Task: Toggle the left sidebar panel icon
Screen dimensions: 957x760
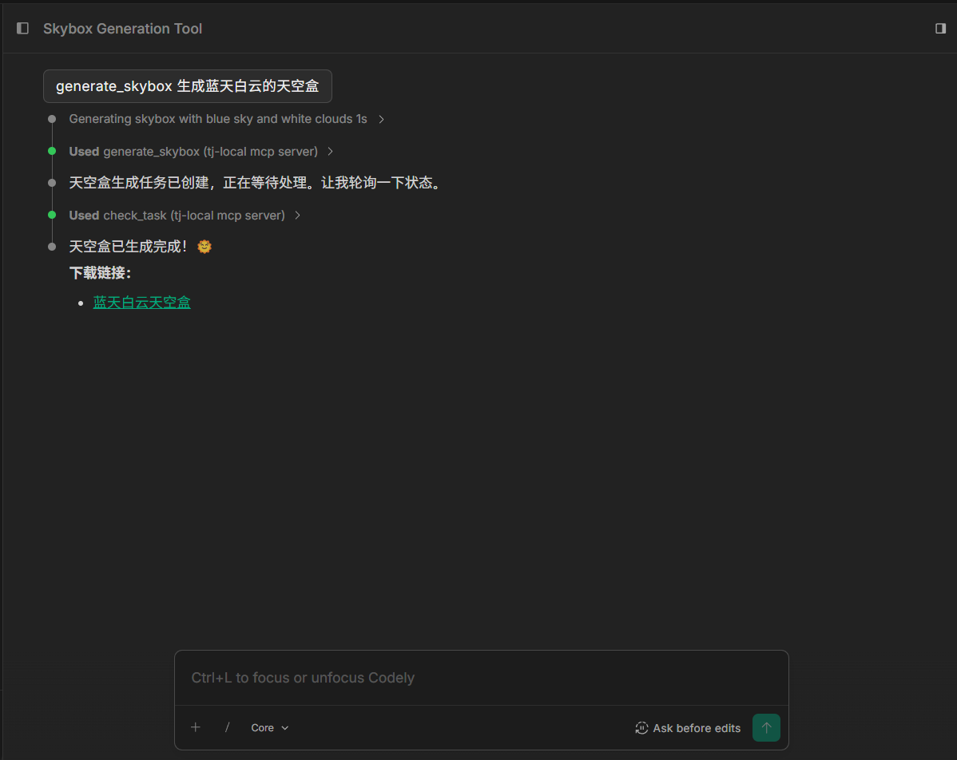Action: pyautogui.click(x=22, y=28)
